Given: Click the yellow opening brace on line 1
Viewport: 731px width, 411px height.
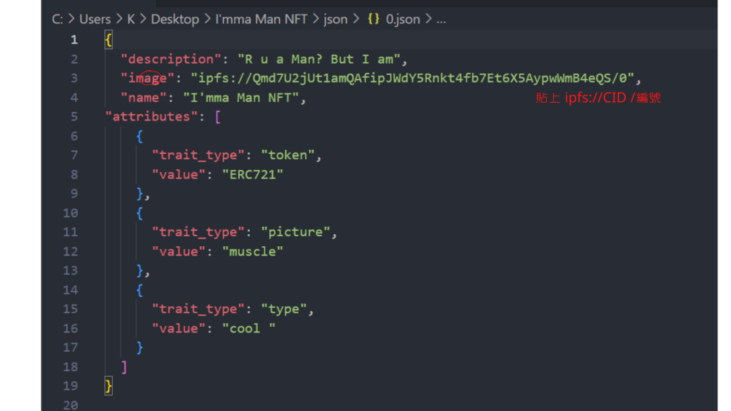Looking at the screenshot, I should pos(109,40).
